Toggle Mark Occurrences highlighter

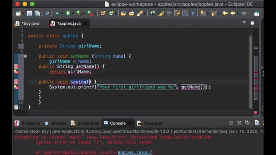point(160,13)
